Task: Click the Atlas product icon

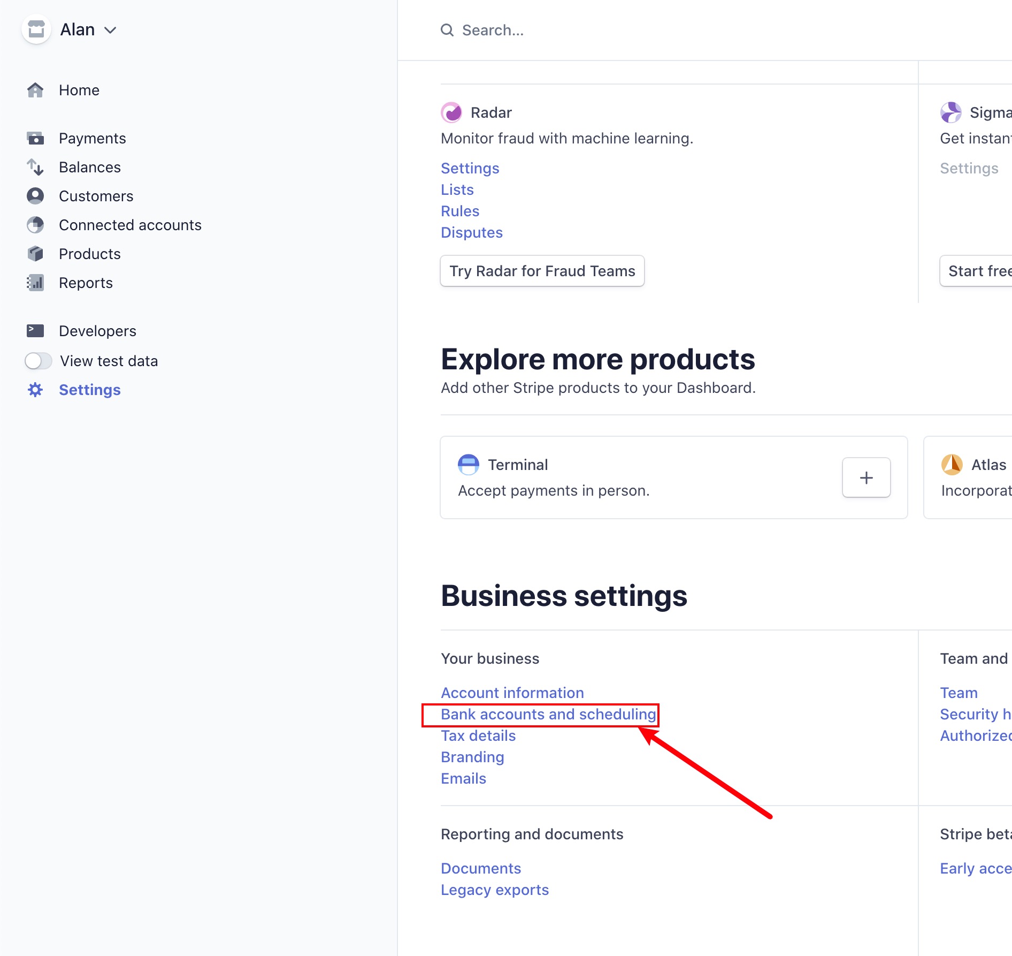Action: point(952,465)
